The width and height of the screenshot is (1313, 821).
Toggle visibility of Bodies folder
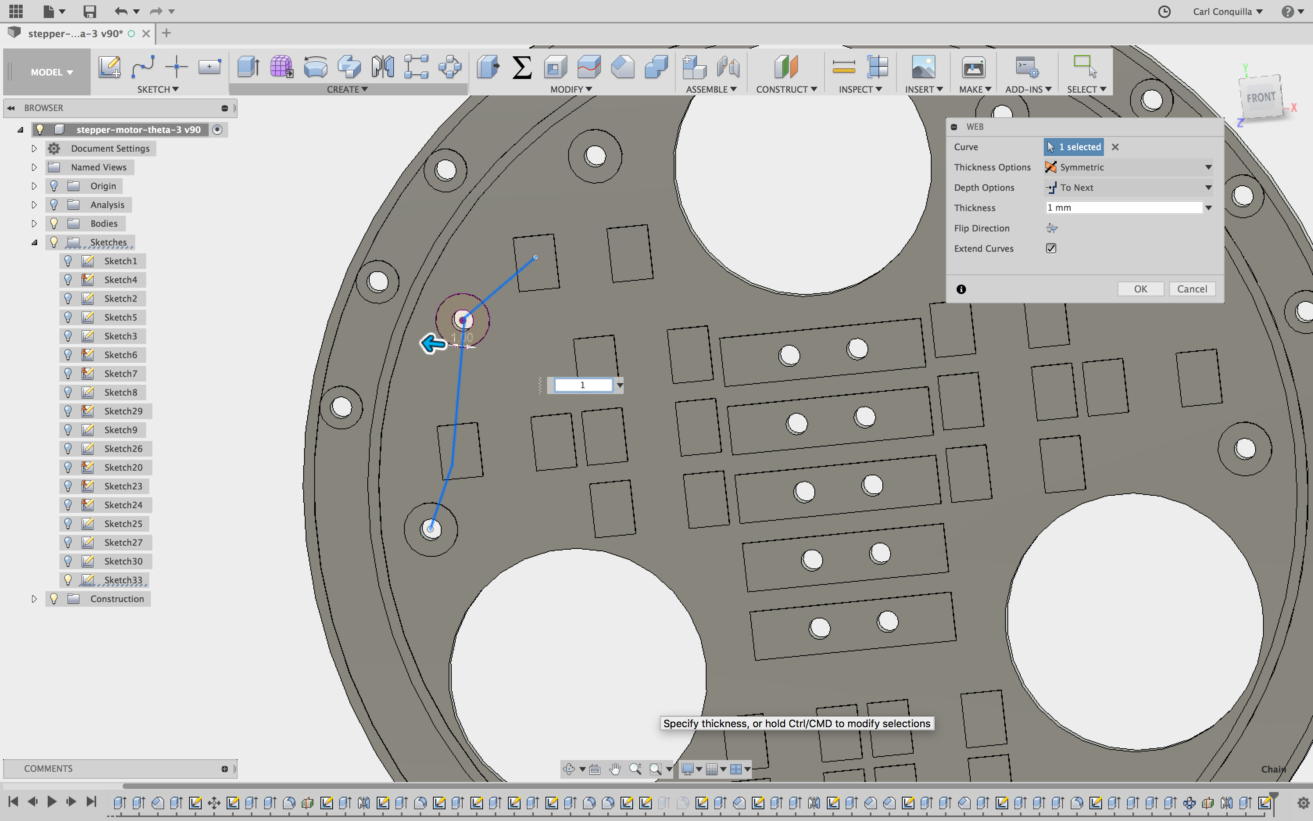[x=54, y=224]
